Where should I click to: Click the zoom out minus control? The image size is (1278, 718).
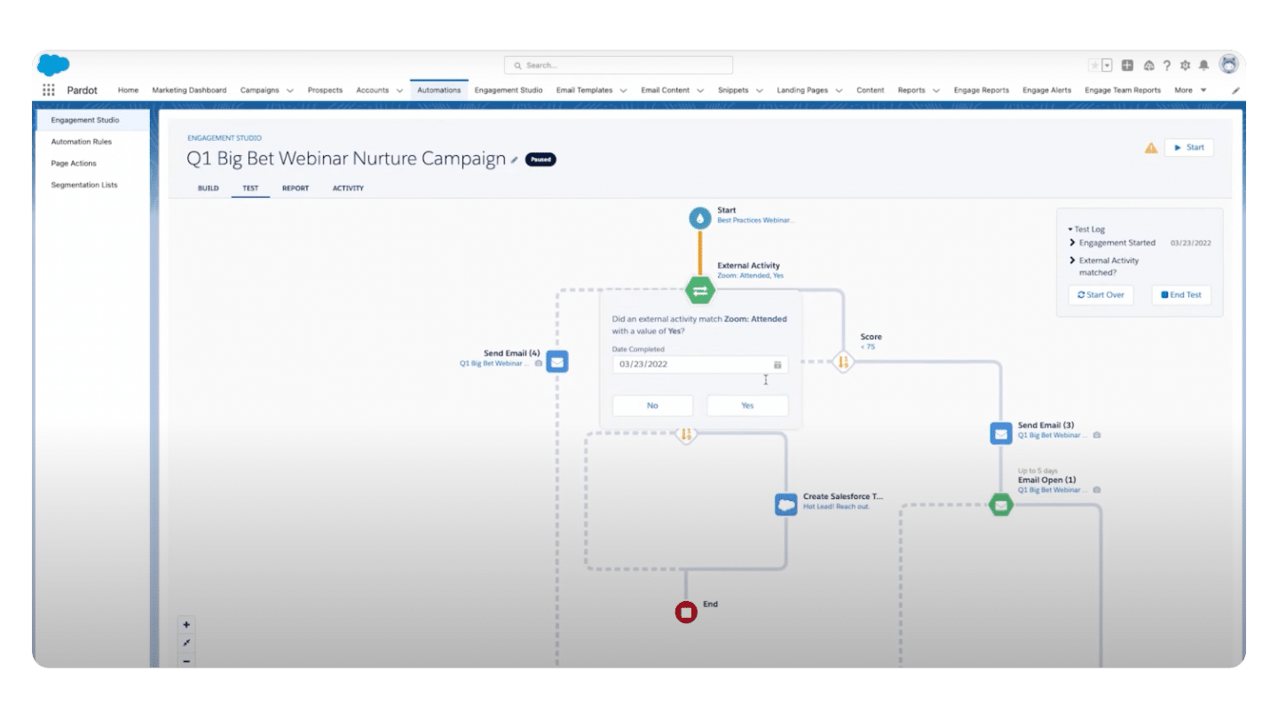click(186, 660)
